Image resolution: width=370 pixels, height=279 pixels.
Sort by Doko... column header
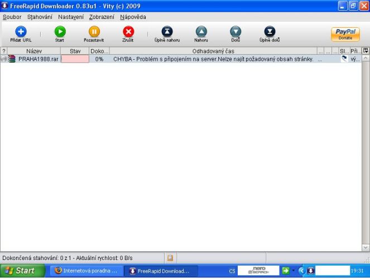99,51
